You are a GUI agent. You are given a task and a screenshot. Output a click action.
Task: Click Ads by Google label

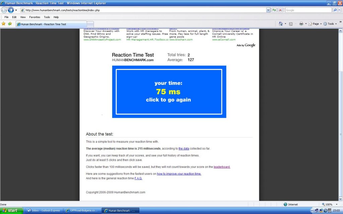[x=246, y=45]
